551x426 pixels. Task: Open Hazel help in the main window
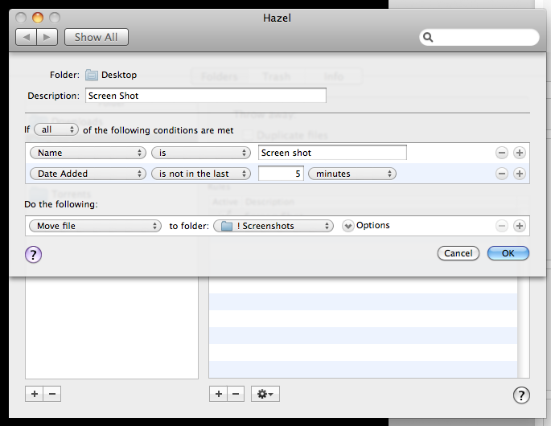(x=521, y=395)
